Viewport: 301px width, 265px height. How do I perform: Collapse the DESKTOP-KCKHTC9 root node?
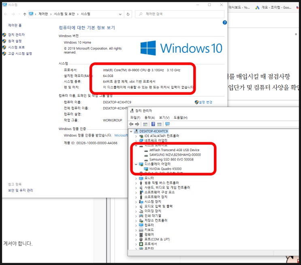[131, 131]
